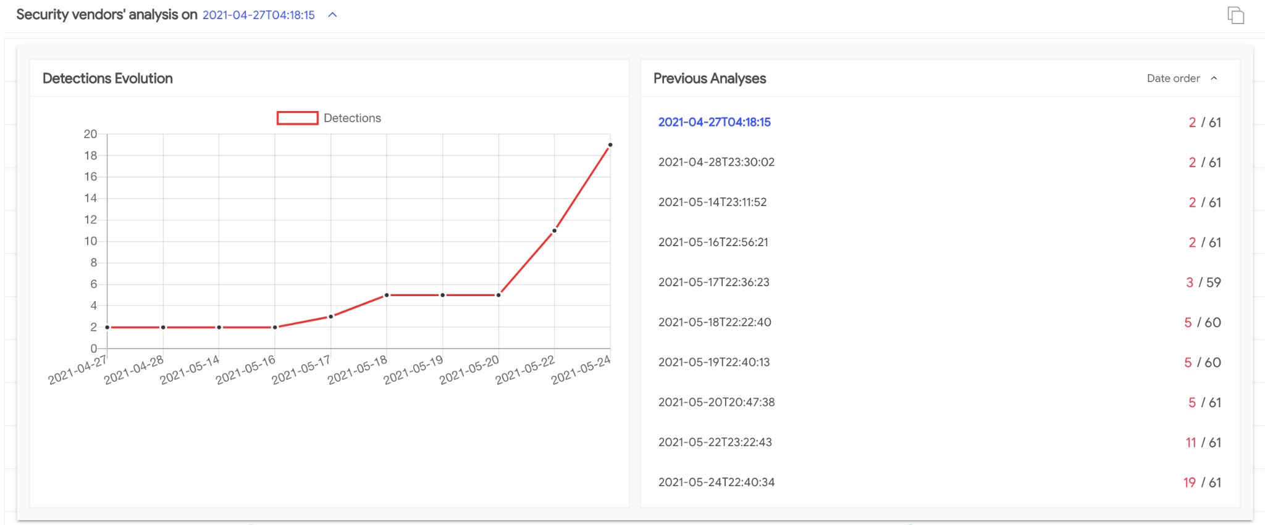
Task: Select the 2021-05-16T22:56:21 analysis entry
Action: 713,242
